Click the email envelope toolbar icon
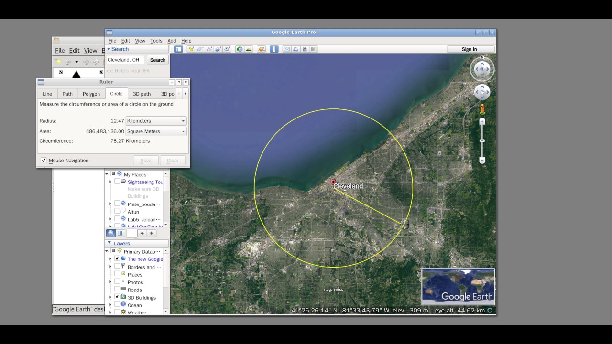 (287, 49)
